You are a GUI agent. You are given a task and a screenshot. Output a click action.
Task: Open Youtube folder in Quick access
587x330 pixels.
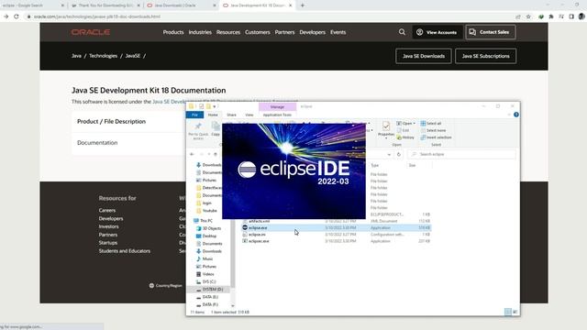coord(206,211)
